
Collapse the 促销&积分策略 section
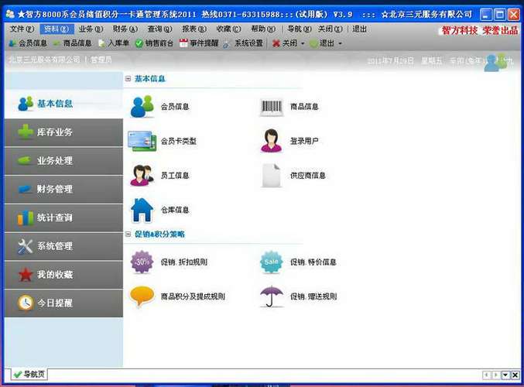[128, 235]
